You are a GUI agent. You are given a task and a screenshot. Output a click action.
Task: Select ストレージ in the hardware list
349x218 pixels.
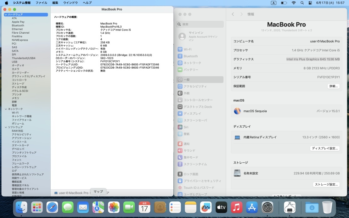click(x=18, y=84)
